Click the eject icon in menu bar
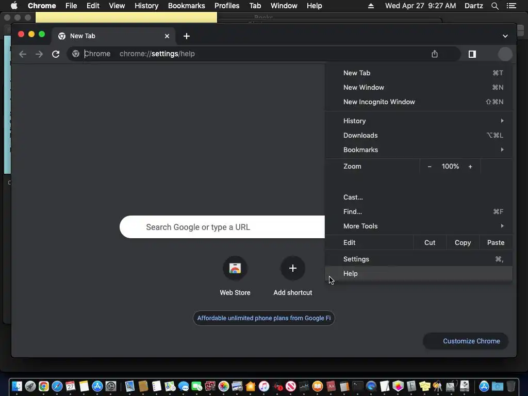 [x=371, y=6]
